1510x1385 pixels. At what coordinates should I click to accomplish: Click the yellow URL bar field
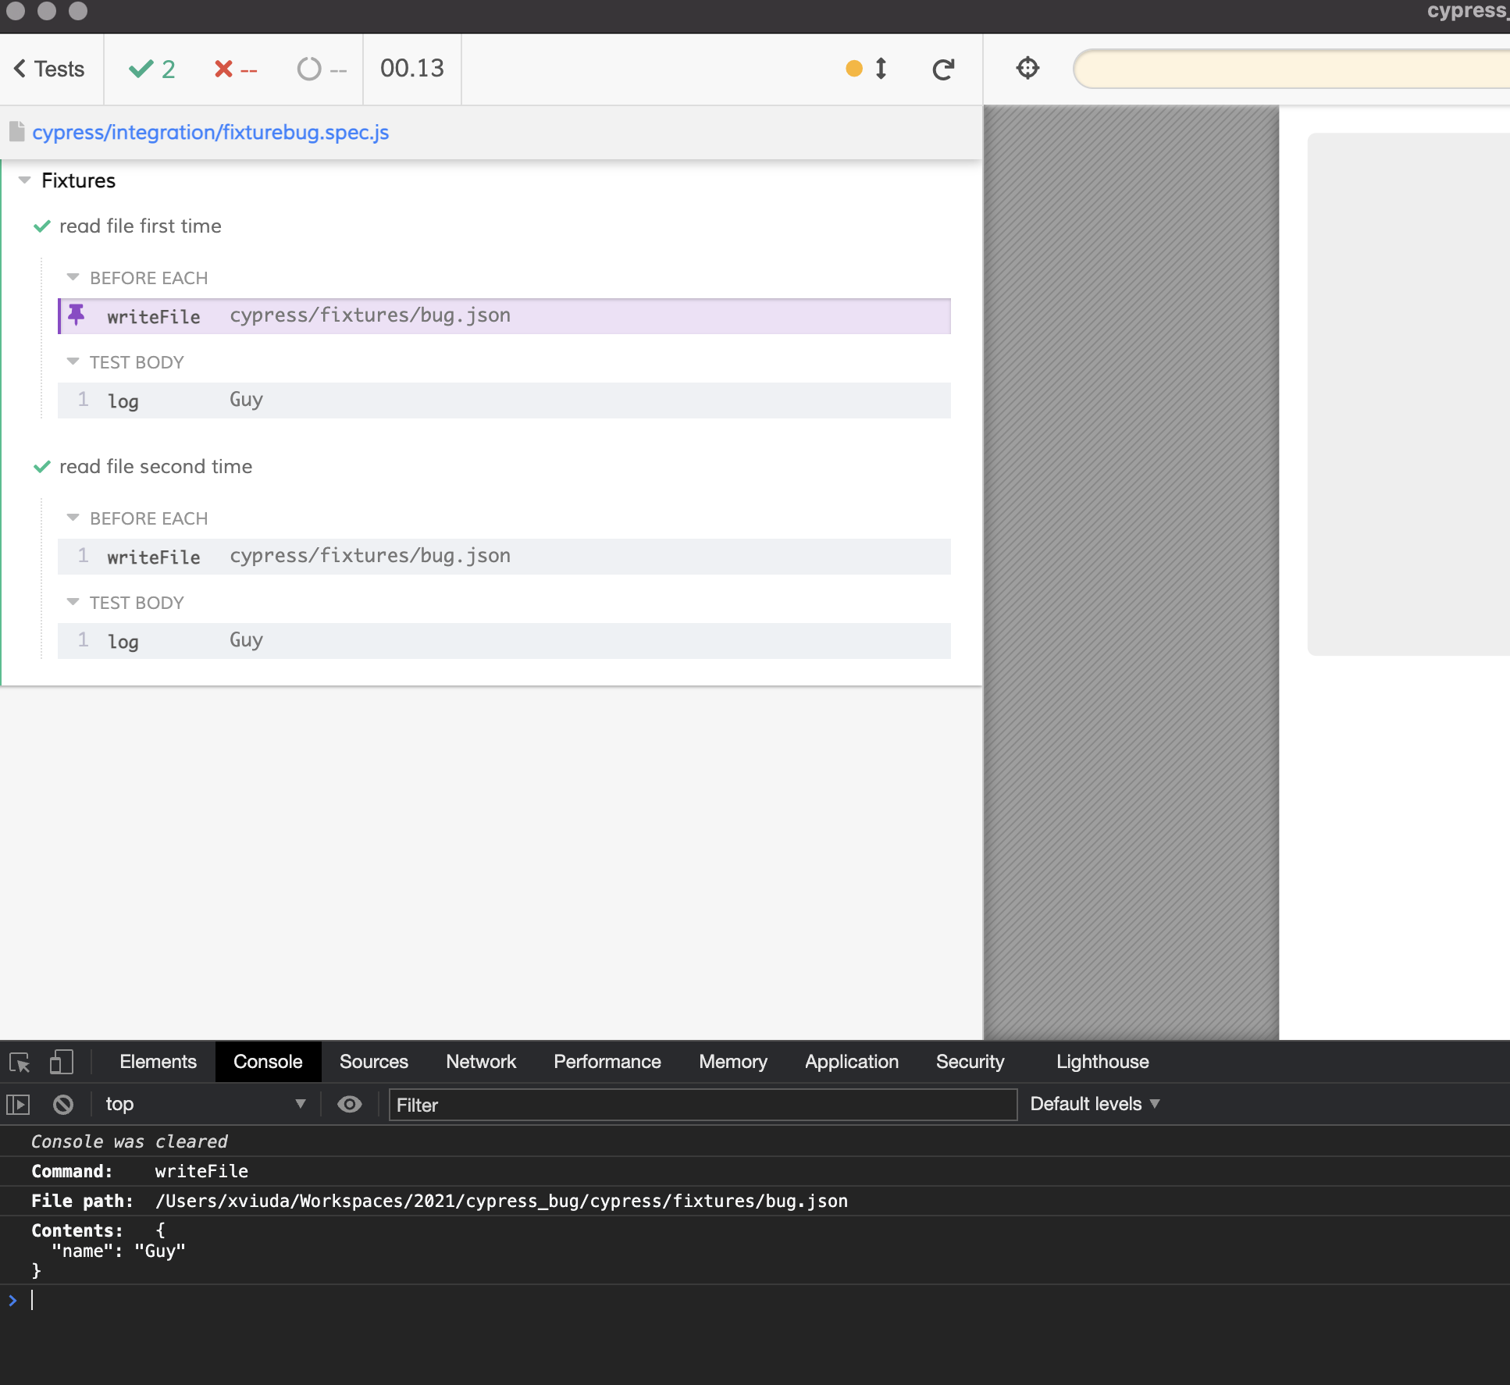(x=1292, y=69)
